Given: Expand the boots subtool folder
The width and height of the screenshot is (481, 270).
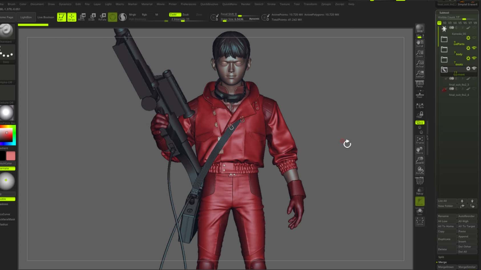Looking at the screenshot, I should point(444,60).
